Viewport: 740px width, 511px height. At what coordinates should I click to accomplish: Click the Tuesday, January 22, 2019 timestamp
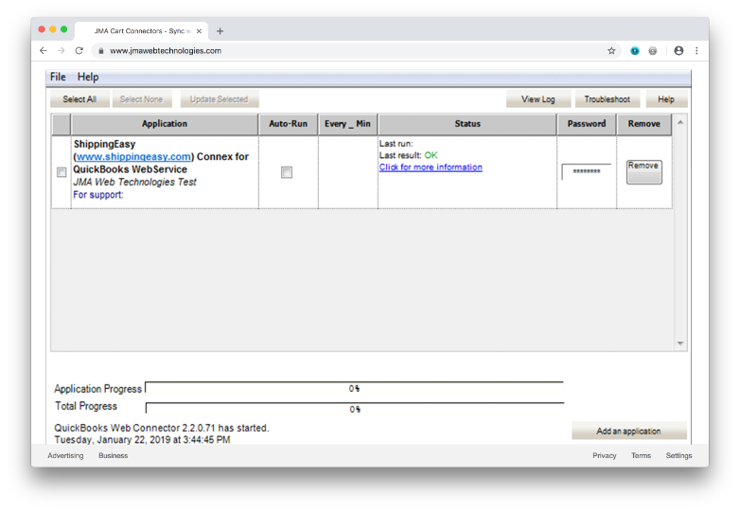click(142, 440)
